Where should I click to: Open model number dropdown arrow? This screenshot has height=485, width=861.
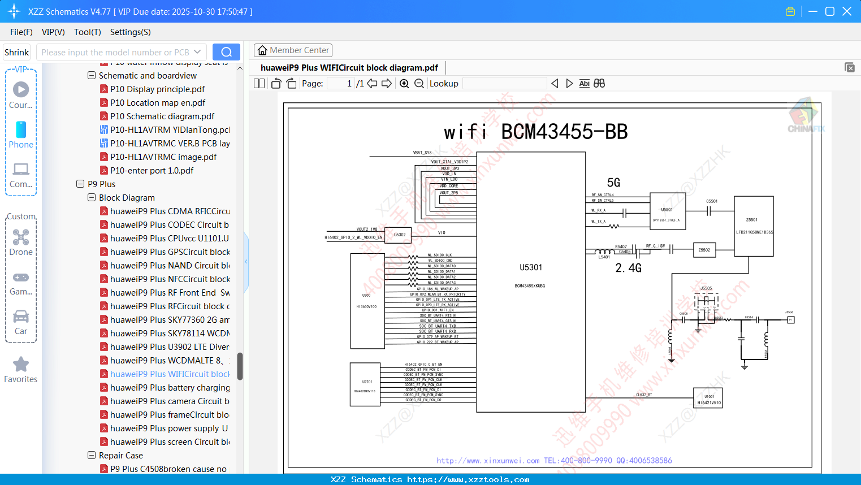197,52
